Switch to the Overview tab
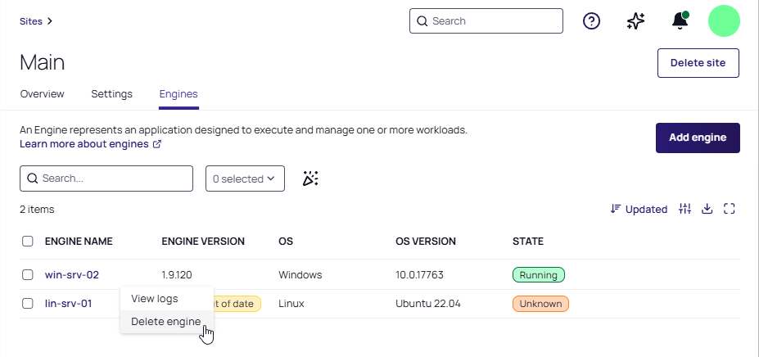This screenshot has height=357, width=759. click(x=42, y=94)
